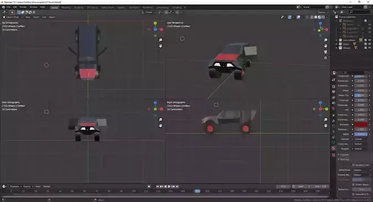Open the World properties tab icon
Image resolution: width=373 pixels, height=202 pixels.
coord(333,109)
